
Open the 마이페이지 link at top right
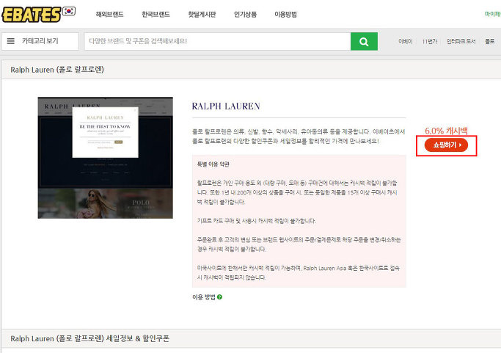pos(493,14)
